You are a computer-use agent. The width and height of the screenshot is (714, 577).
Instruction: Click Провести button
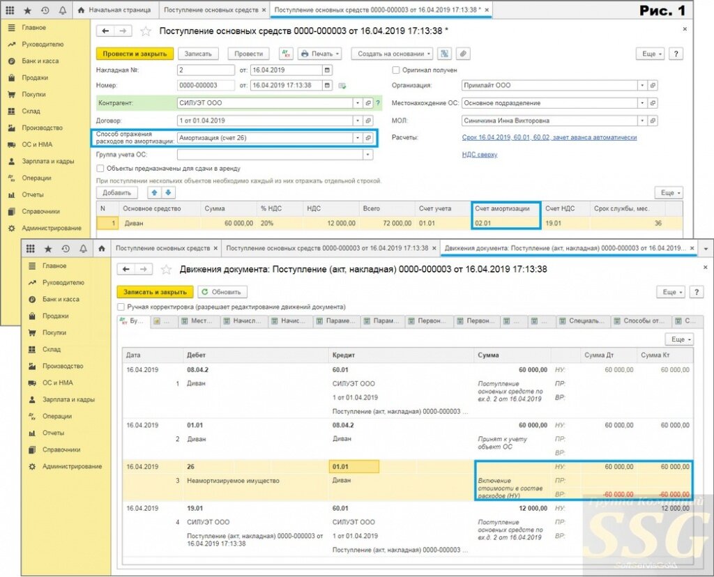(x=249, y=54)
